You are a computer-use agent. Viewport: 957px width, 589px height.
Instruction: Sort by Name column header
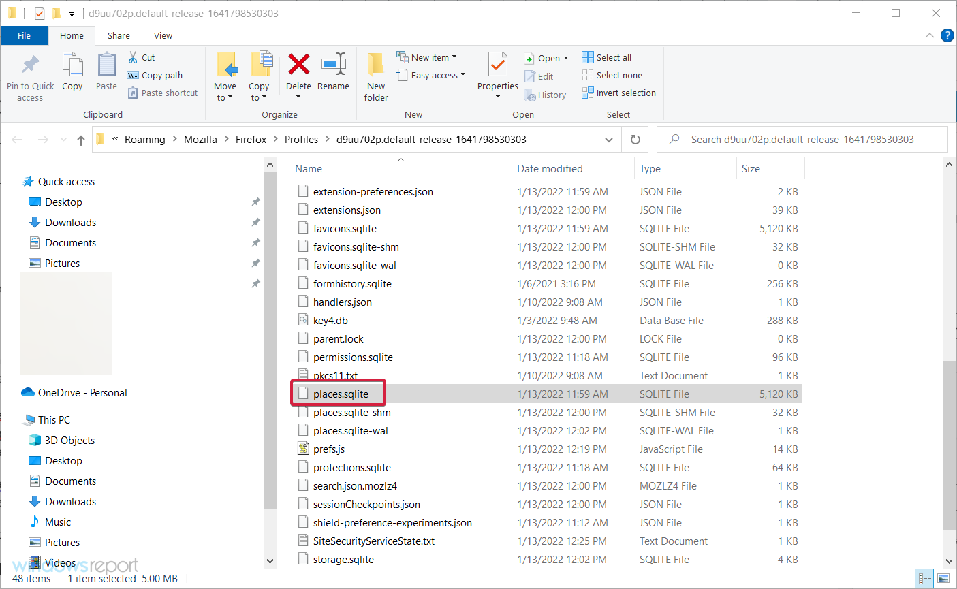(x=309, y=169)
